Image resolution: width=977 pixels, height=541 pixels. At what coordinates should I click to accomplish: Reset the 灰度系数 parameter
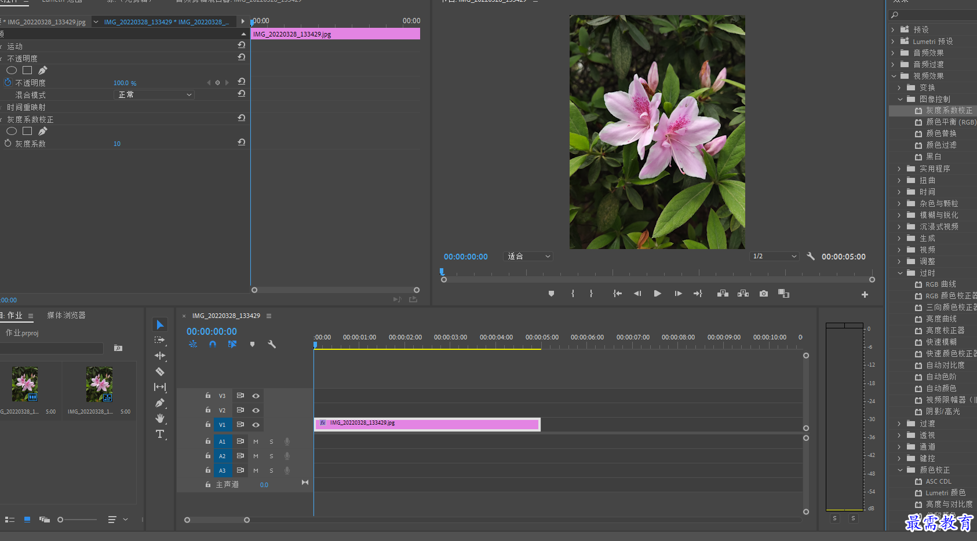[242, 142]
